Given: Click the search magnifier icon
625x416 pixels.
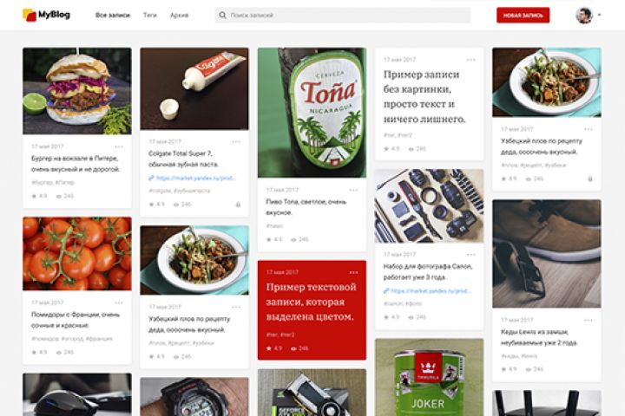Looking at the screenshot, I should coord(222,15).
